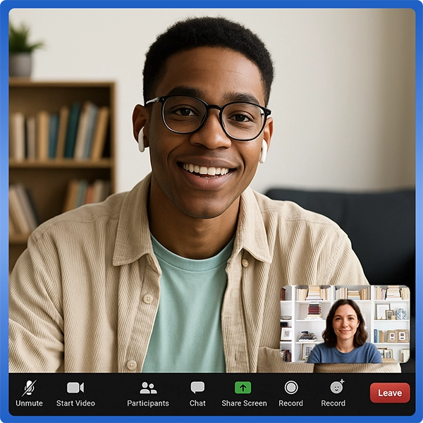
Task: Click the green Share Screen arrow icon
Action: coord(243,388)
